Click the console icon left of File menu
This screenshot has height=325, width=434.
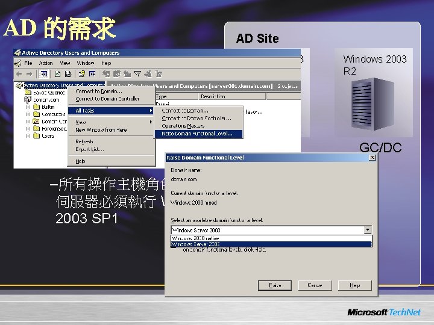click(17, 63)
